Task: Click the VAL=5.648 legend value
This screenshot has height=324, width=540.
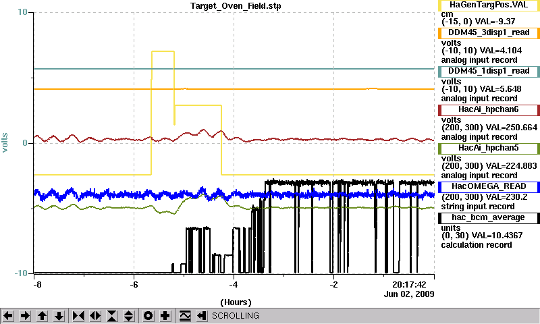Action: 500,89
